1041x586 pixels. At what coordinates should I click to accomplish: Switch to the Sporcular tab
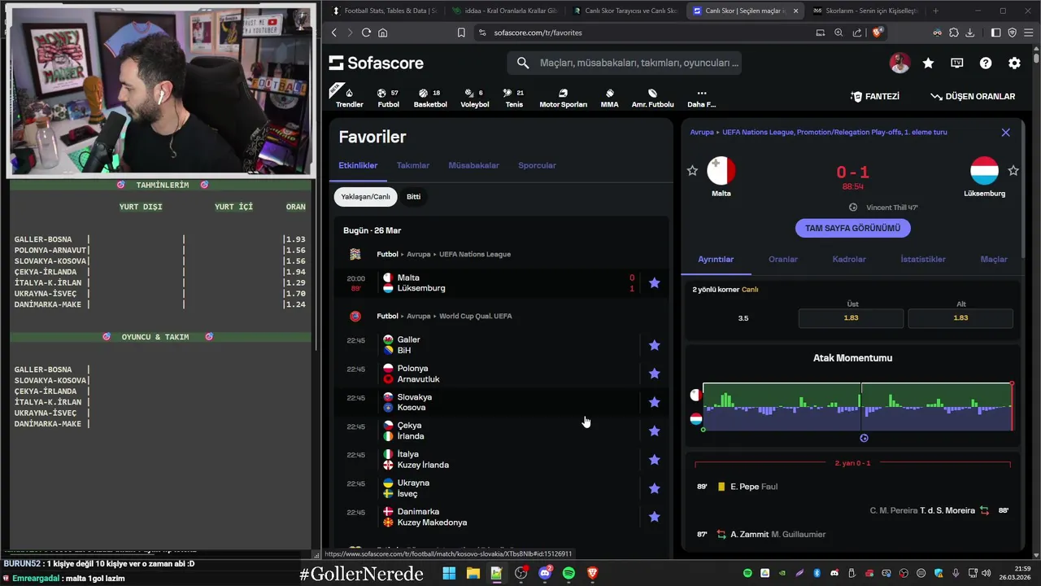[537, 165]
